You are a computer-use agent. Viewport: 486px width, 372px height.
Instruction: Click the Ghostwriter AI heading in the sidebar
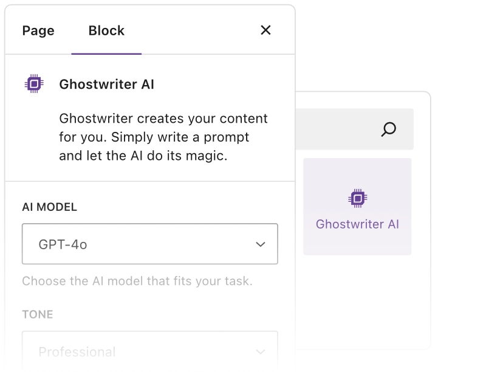(106, 84)
